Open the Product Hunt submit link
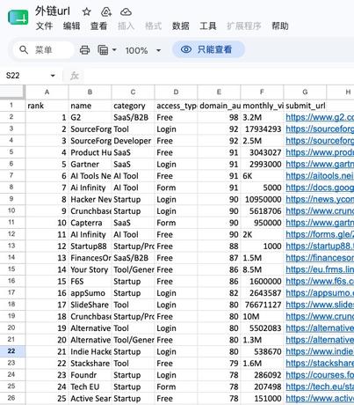Viewport: 354px width, 405px height. point(320,152)
